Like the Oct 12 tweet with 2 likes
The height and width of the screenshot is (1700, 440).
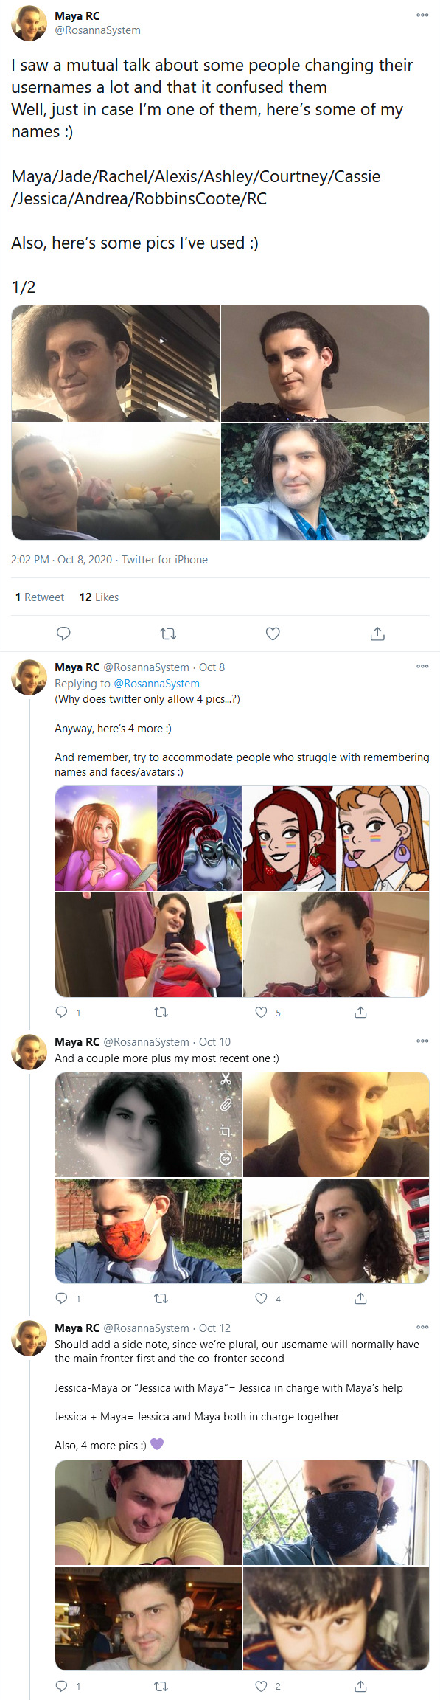coord(261,1686)
